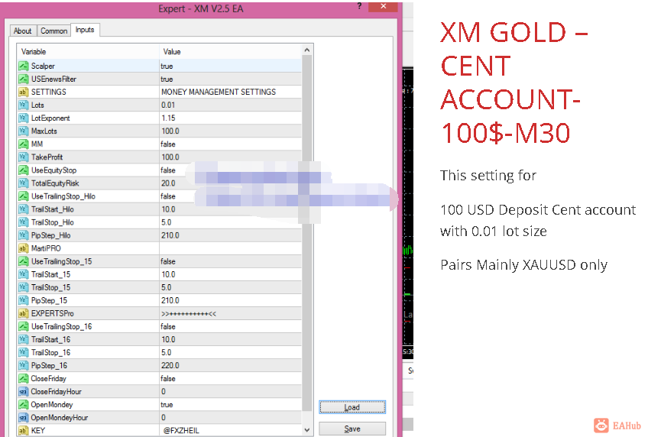648x437 pixels.
Task: Click the TrailStop_15 variable name
Action: click(x=51, y=287)
